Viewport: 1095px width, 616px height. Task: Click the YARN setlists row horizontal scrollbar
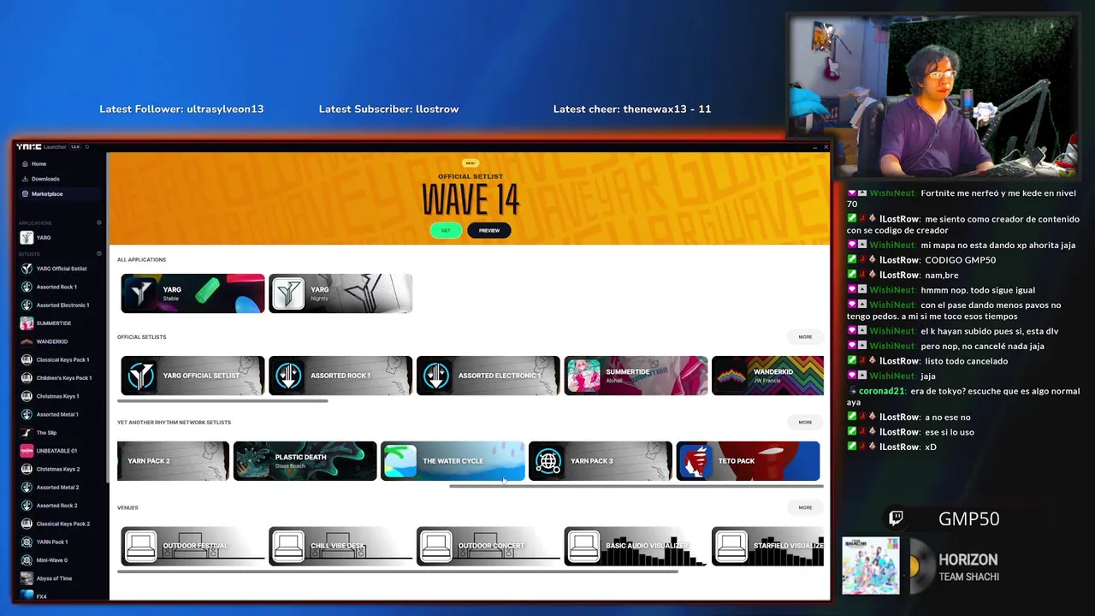(636, 486)
